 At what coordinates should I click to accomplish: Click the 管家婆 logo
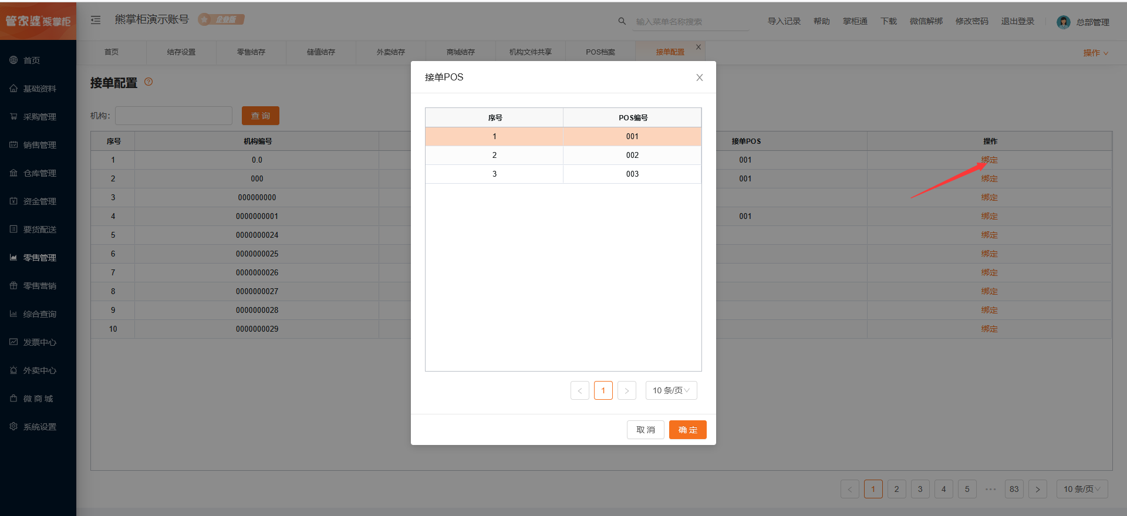[38, 21]
